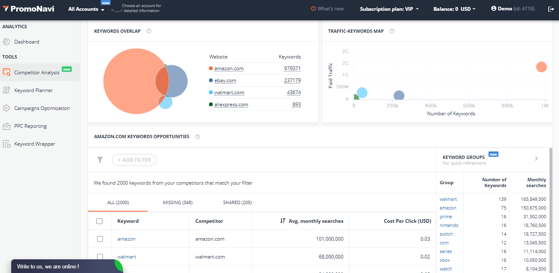
Task: Click the Competitor Analysis sidebar icon
Action: tap(6, 72)
